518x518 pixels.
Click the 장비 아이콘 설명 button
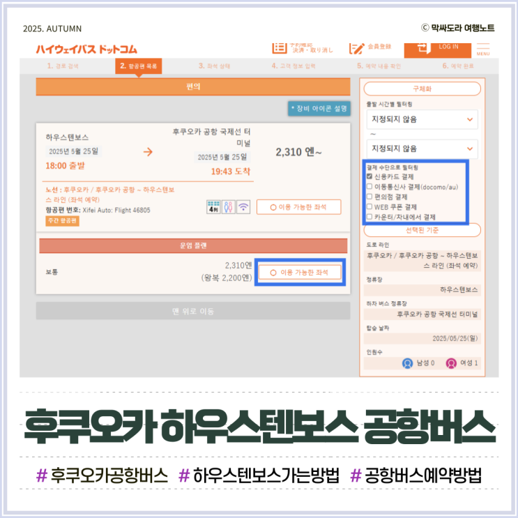pos(319,108)
